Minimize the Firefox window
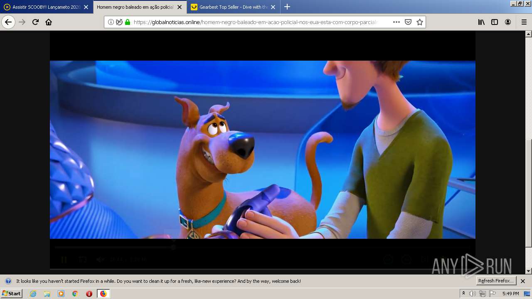 click(x=513, y=3)
